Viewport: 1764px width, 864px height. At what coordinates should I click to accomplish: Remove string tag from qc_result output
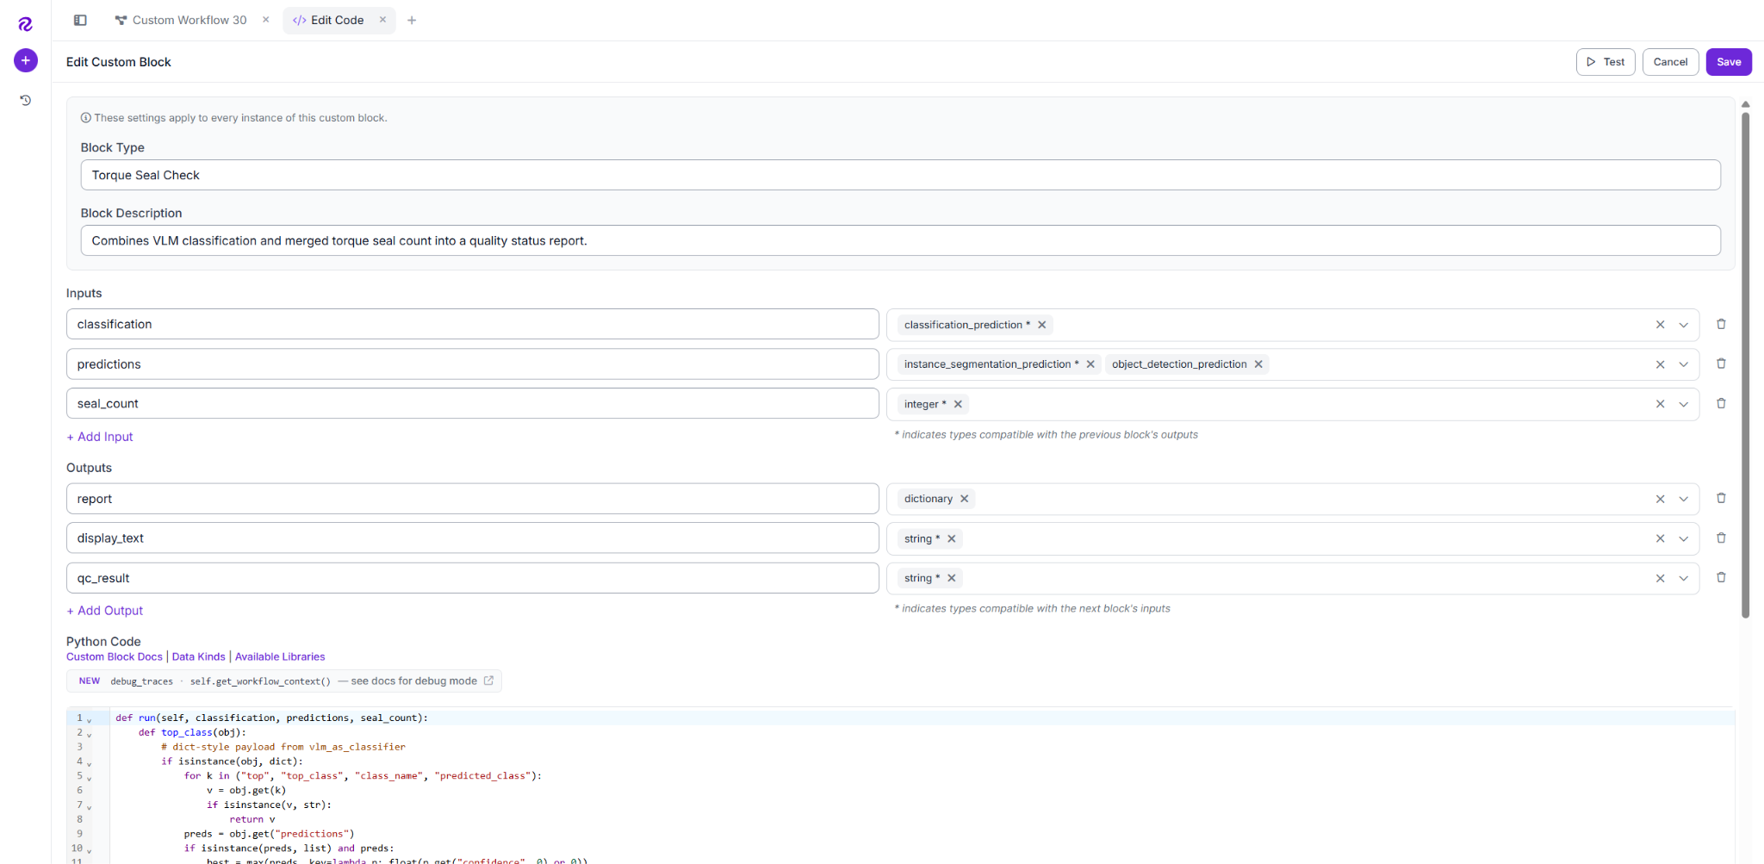click(x=952, y=578)
